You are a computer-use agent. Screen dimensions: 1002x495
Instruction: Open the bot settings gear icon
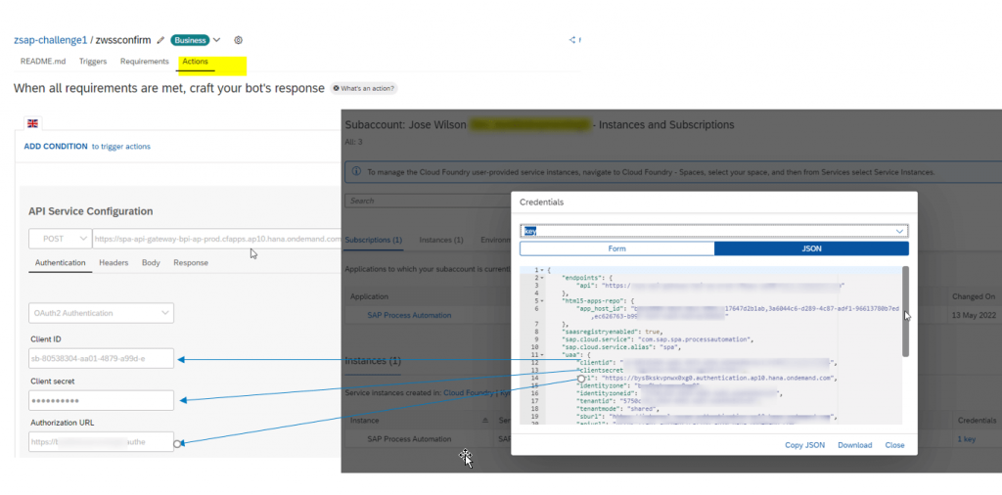coord(239,40)
